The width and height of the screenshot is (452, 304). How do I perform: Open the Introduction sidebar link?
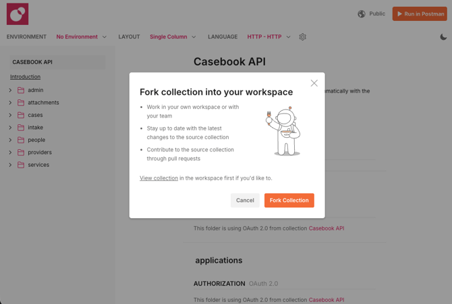click(x=25, y=77)
